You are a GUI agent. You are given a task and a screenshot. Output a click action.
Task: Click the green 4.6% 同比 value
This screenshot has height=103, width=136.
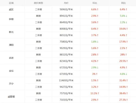point(123,74)
